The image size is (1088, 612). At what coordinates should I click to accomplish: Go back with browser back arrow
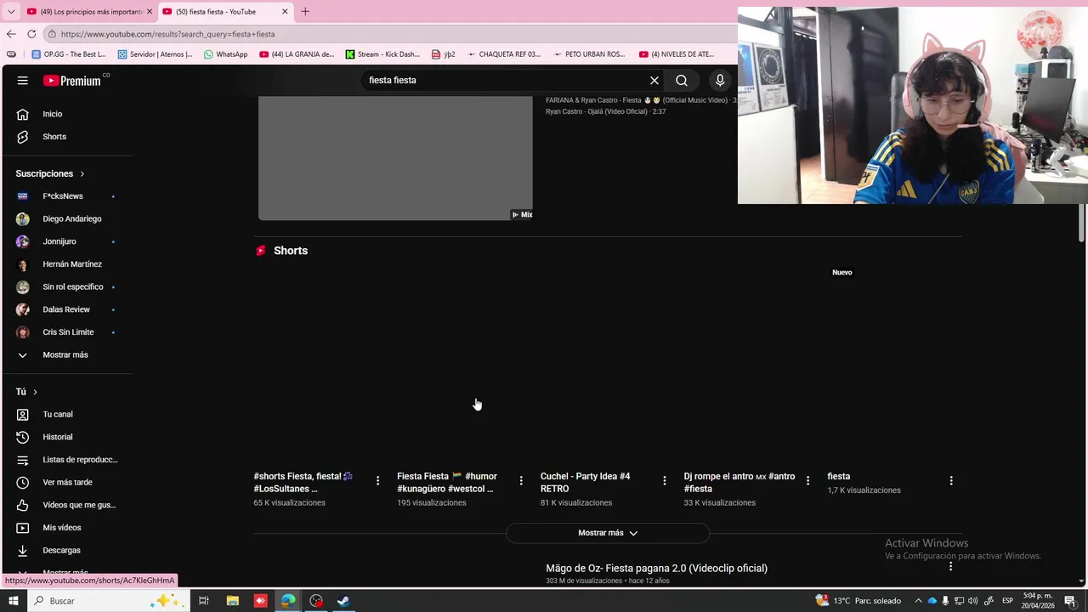click(11, 34)
